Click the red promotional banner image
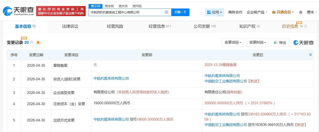Viewport: 319px width, 132px height. 61,11
